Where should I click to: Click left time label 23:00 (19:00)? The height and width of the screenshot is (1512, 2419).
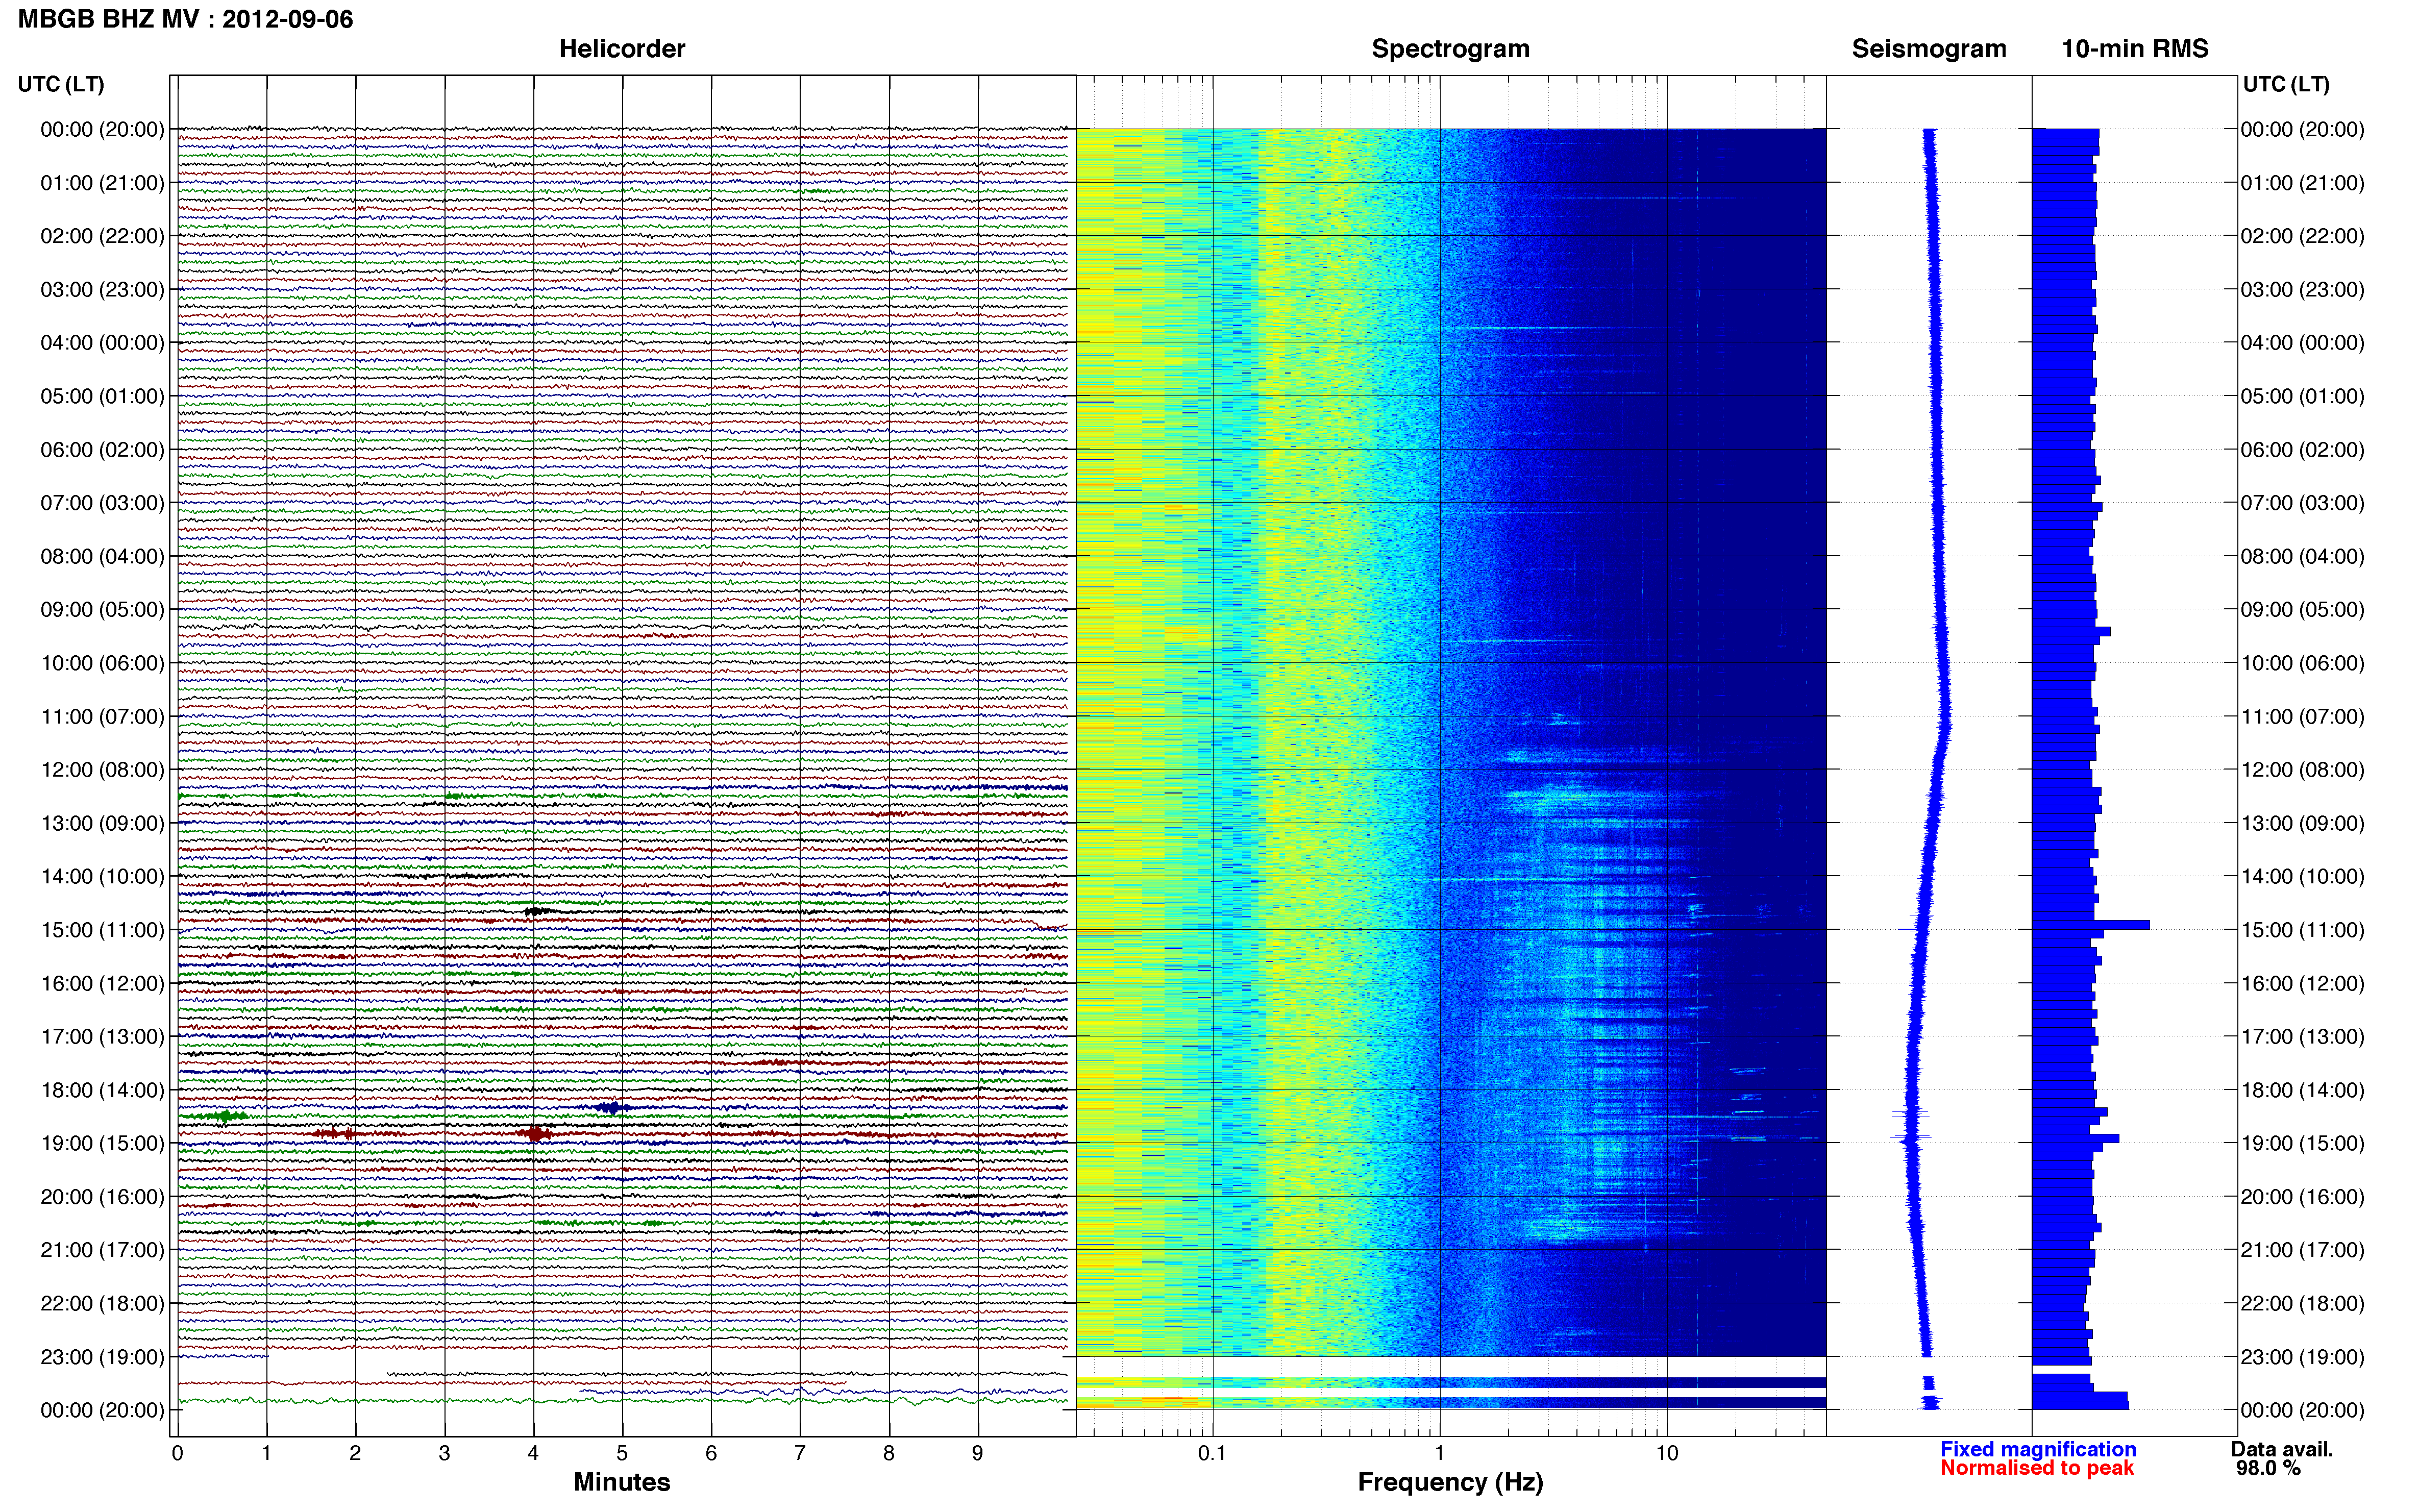pyautogui.click(x=102, y=1357)
